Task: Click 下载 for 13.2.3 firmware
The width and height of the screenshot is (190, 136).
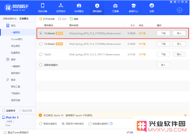Action: (163, 54)
